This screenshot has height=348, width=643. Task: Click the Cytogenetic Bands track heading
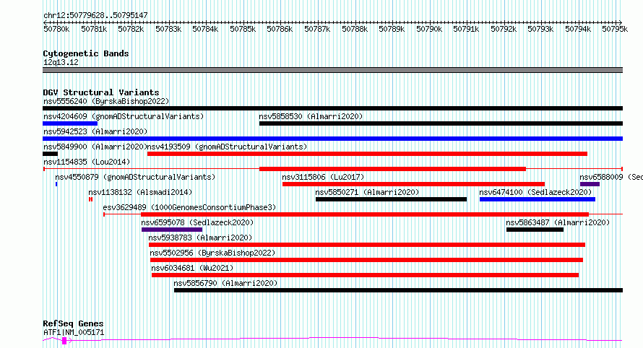click(86, 53)
